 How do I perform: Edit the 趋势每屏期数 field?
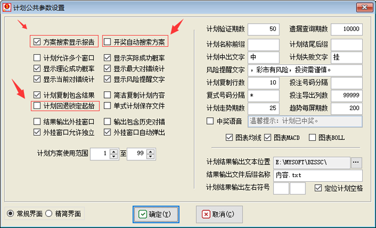(x=346, y=109)
